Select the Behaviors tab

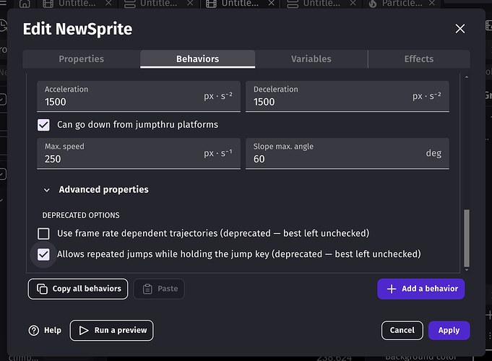coord(198,59)
